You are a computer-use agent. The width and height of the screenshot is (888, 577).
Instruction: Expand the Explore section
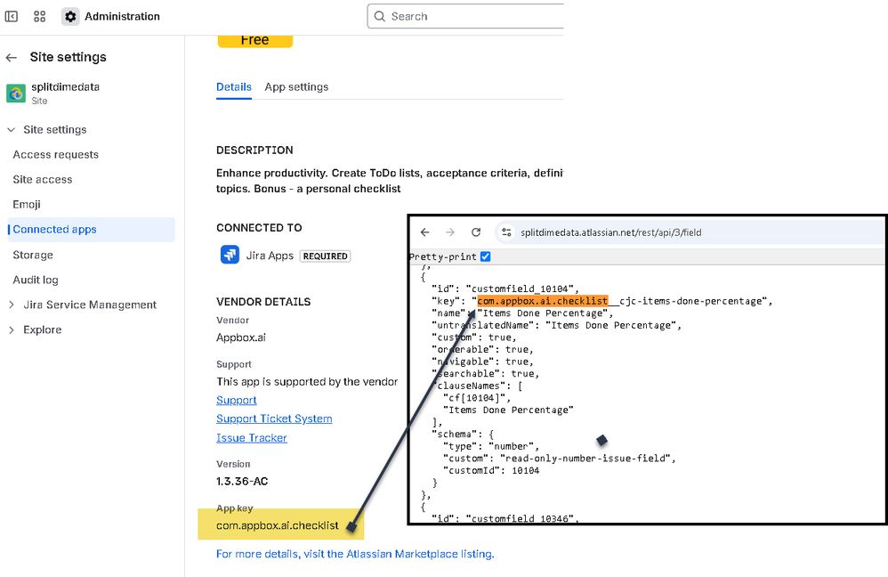(12, 329)
